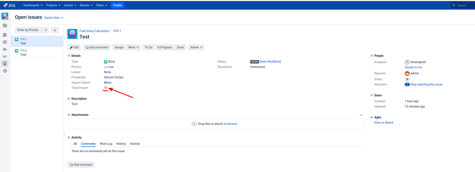The height and width of the screenshot is (172, 475).
Task: Open the FVC-1 breadcrumb link
Action: tap(117, 31)
